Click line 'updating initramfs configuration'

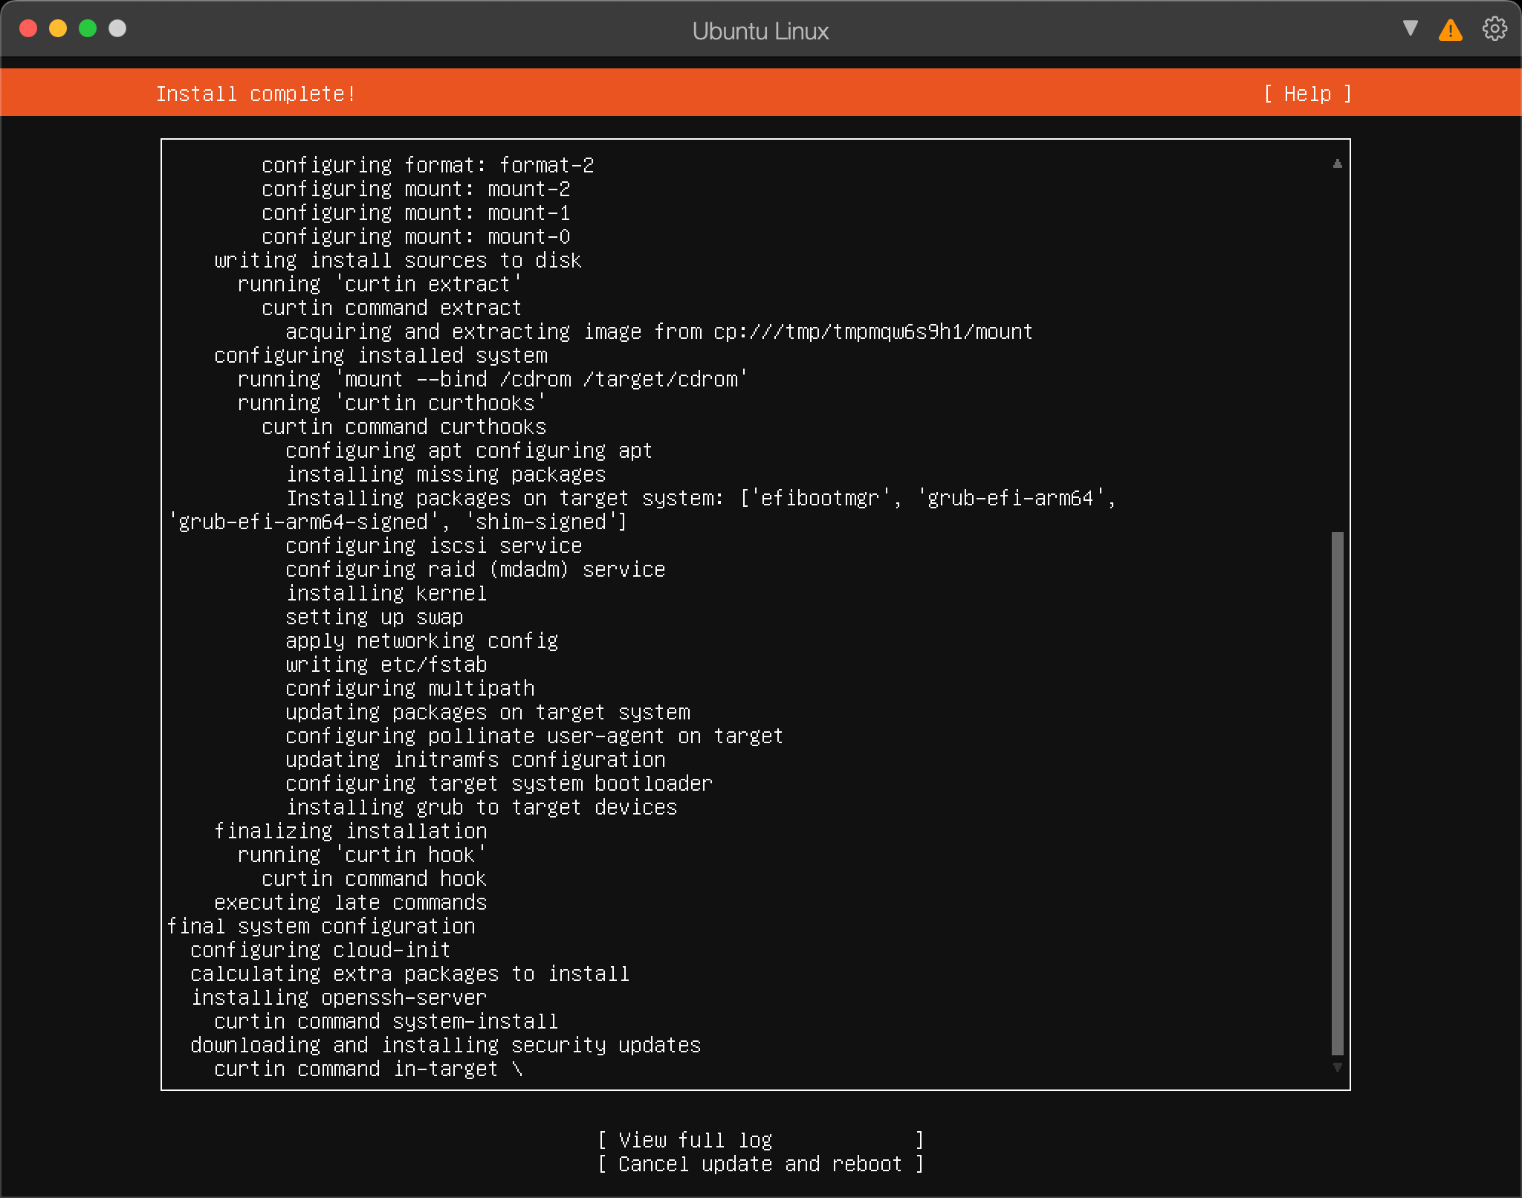pos(476,760)
